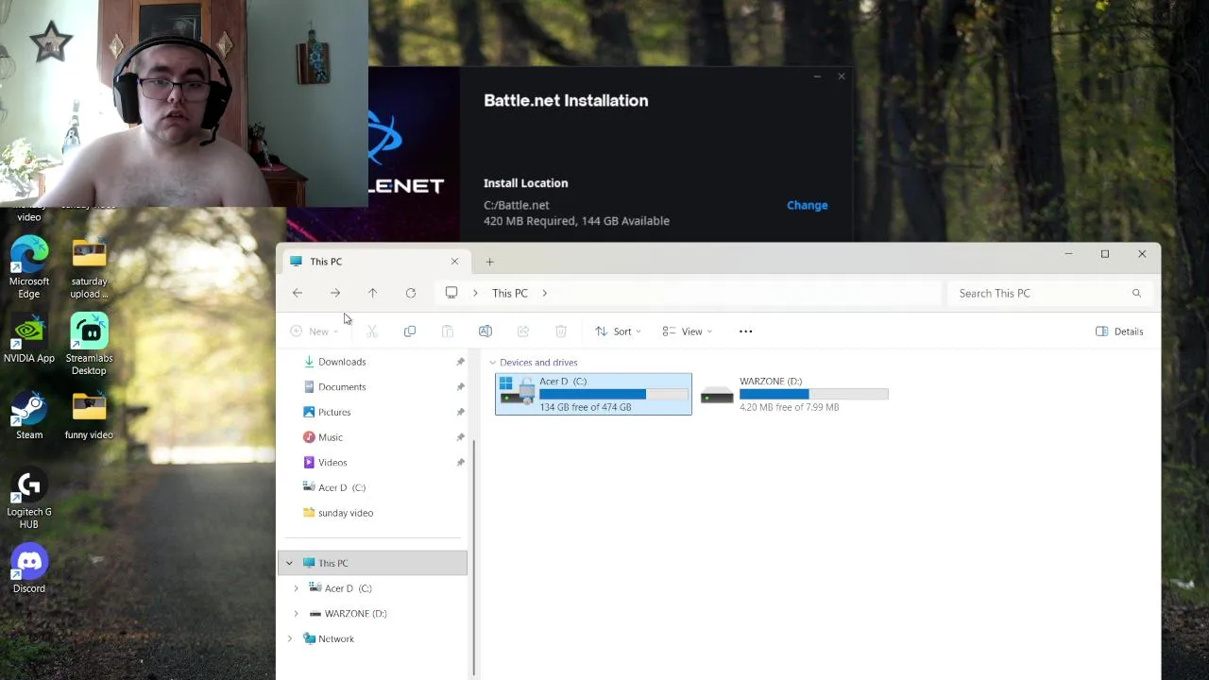This screenshot has width=1209, height=680.
Task: Expand WARZONE (D:) tree node
Action: pos(296,614)
